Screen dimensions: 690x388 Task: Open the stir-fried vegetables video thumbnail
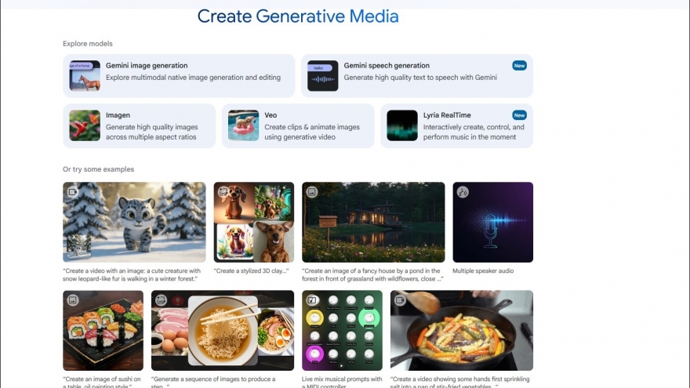coord(461,330)
